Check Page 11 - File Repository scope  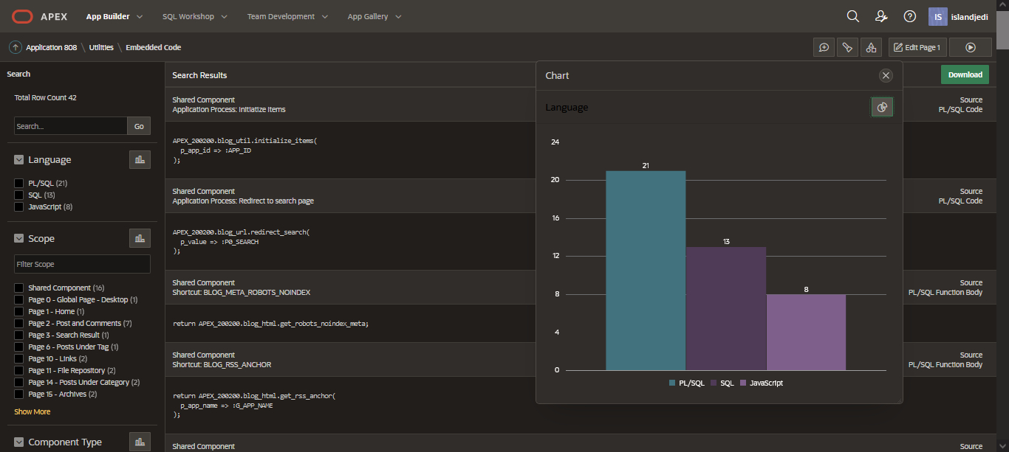[x=19, y=370]
